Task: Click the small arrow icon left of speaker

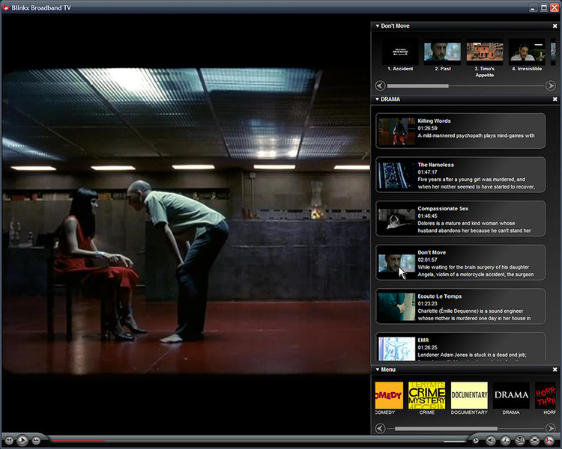Action: point(476,441)
